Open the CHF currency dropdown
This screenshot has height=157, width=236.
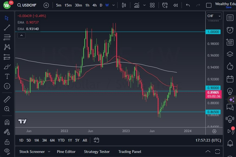[x=214, y=16]
